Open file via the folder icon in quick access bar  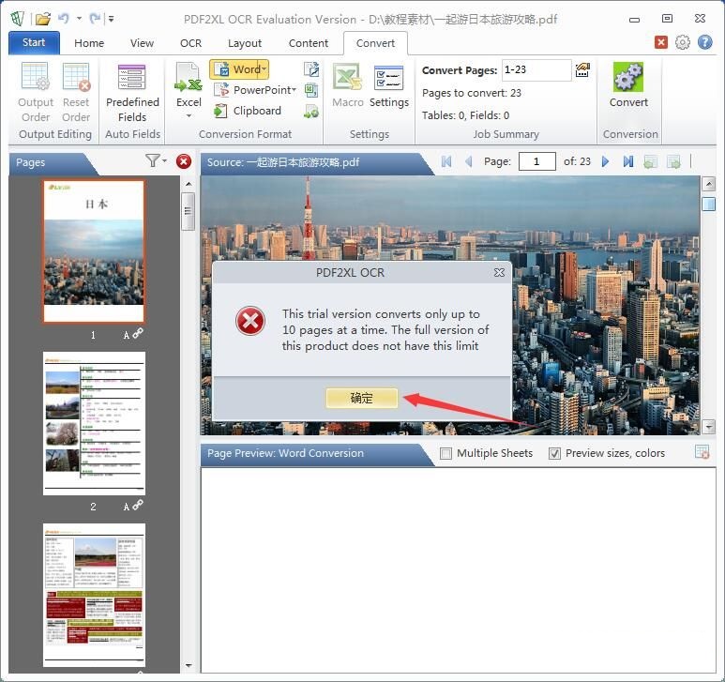pyautogui.click(x=43, y=19)
